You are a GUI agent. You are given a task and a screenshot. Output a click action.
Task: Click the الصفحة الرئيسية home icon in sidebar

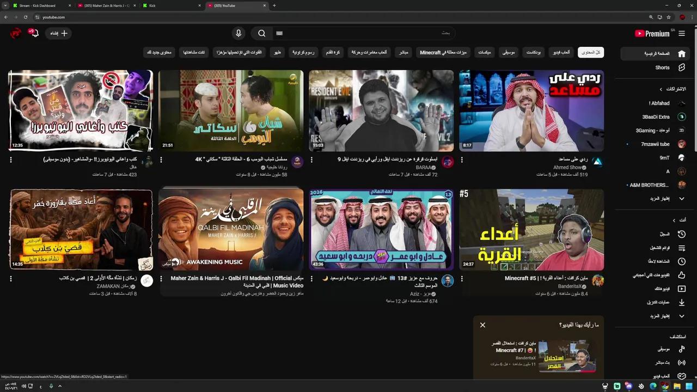click(681, 54)
